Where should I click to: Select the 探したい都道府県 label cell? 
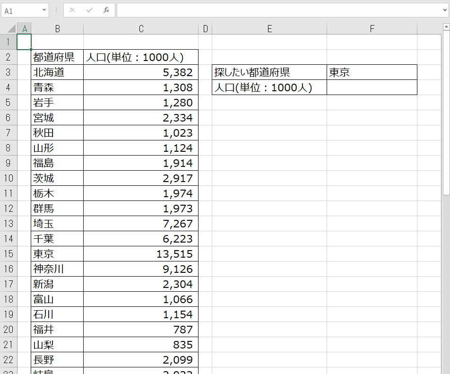click(269, 72)
